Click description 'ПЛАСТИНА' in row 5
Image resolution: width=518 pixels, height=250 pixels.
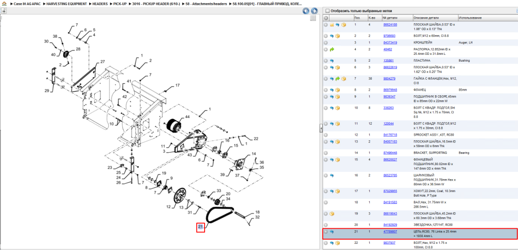(421, 61)
